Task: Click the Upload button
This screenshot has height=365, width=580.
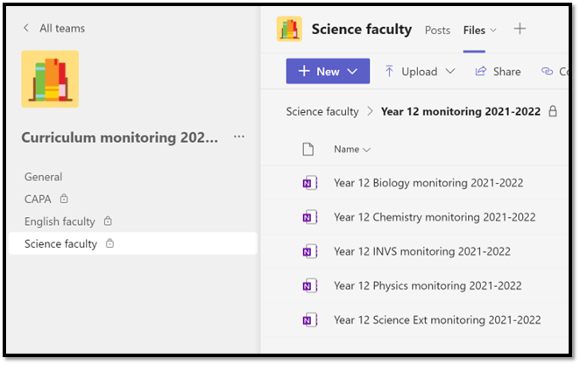Action: pyautogui.click(x=411, y=71)
